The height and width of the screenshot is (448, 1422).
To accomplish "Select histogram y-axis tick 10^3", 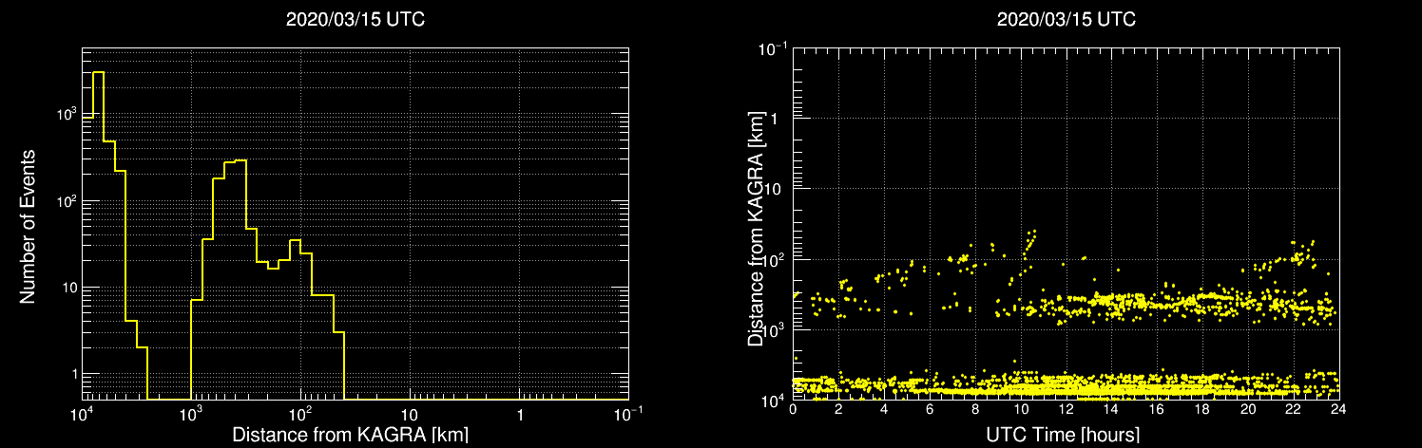I will click(66, 114).
